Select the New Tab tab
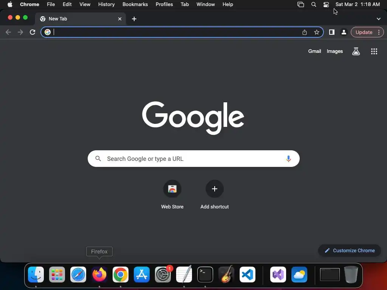The width and height of the screenshot is (387, 290). coord(80,19)
